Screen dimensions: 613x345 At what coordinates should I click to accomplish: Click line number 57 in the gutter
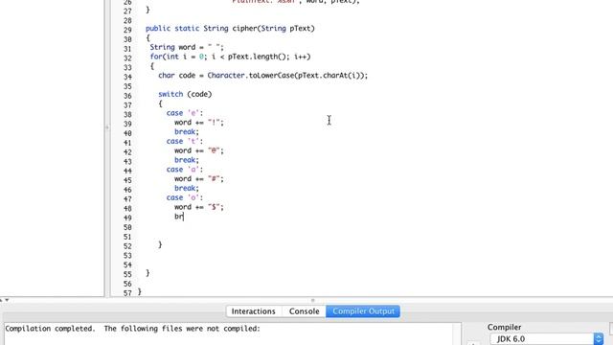(x=127, y=293)
